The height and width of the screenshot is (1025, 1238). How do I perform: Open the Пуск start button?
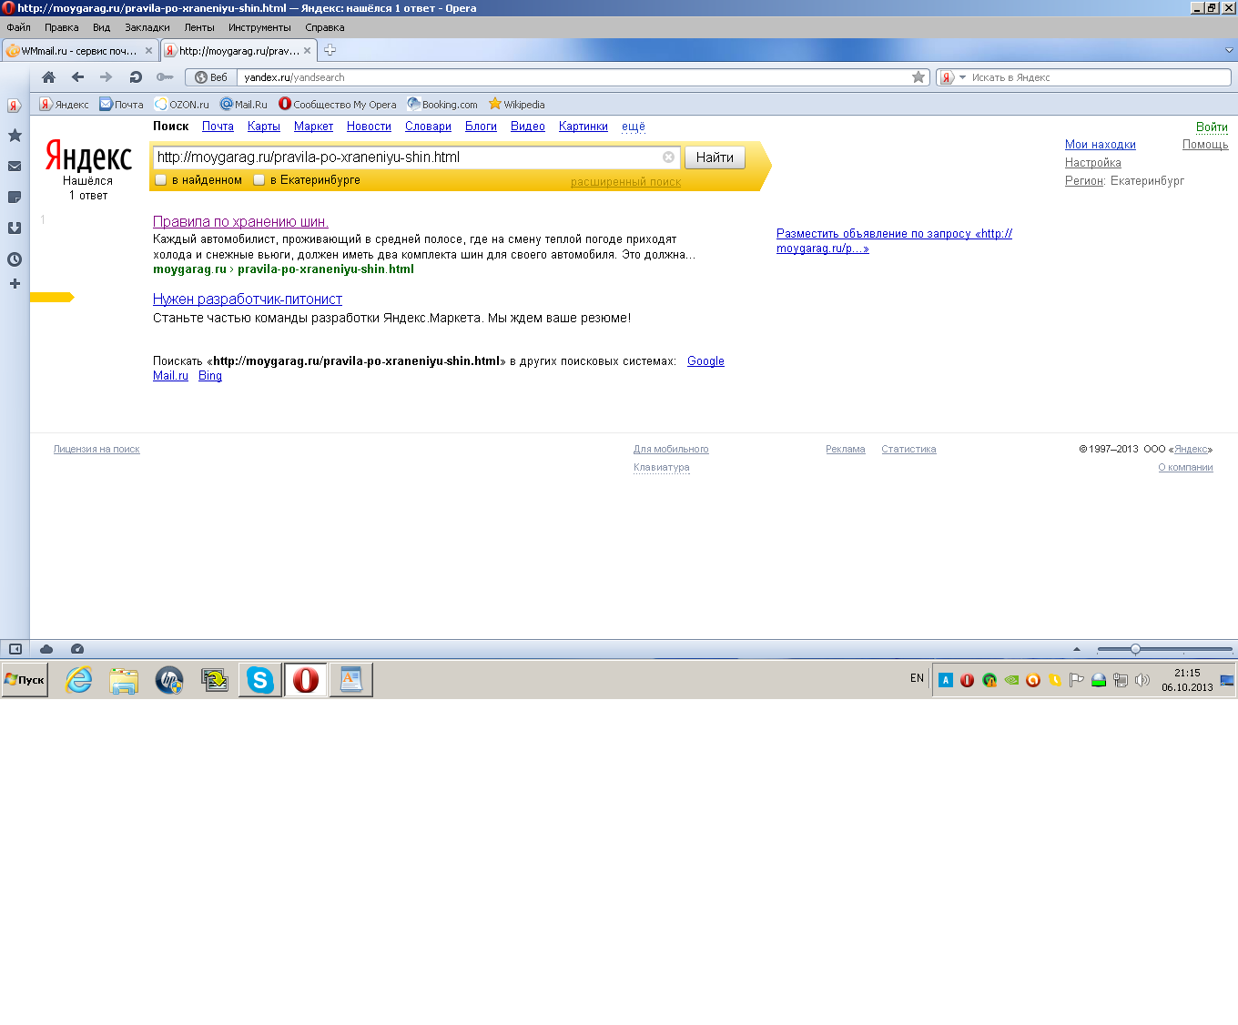[x=25, y=680]
